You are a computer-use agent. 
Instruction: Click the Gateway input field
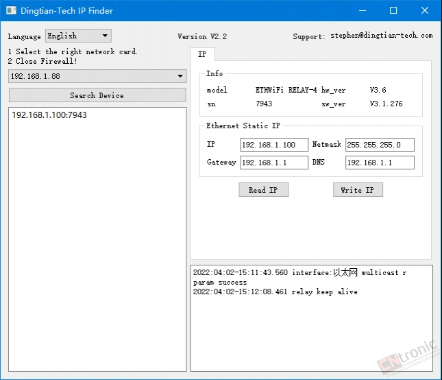click(274, 163)
